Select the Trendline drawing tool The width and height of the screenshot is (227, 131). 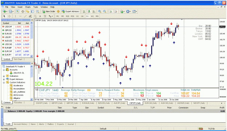tap(25, 16)
